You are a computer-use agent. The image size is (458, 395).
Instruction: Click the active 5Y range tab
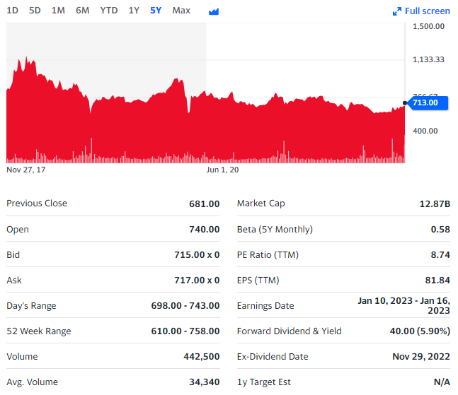[156, 11]
